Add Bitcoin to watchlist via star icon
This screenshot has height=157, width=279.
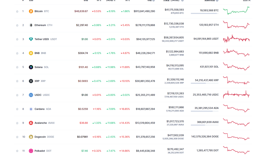[17, 11]
